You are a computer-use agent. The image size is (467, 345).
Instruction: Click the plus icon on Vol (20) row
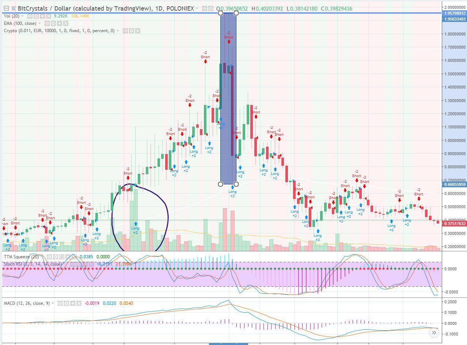42,16
